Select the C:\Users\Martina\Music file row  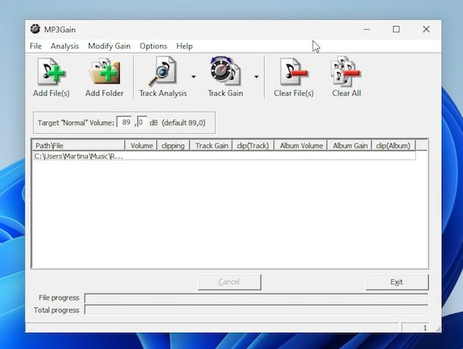point(224,156)
